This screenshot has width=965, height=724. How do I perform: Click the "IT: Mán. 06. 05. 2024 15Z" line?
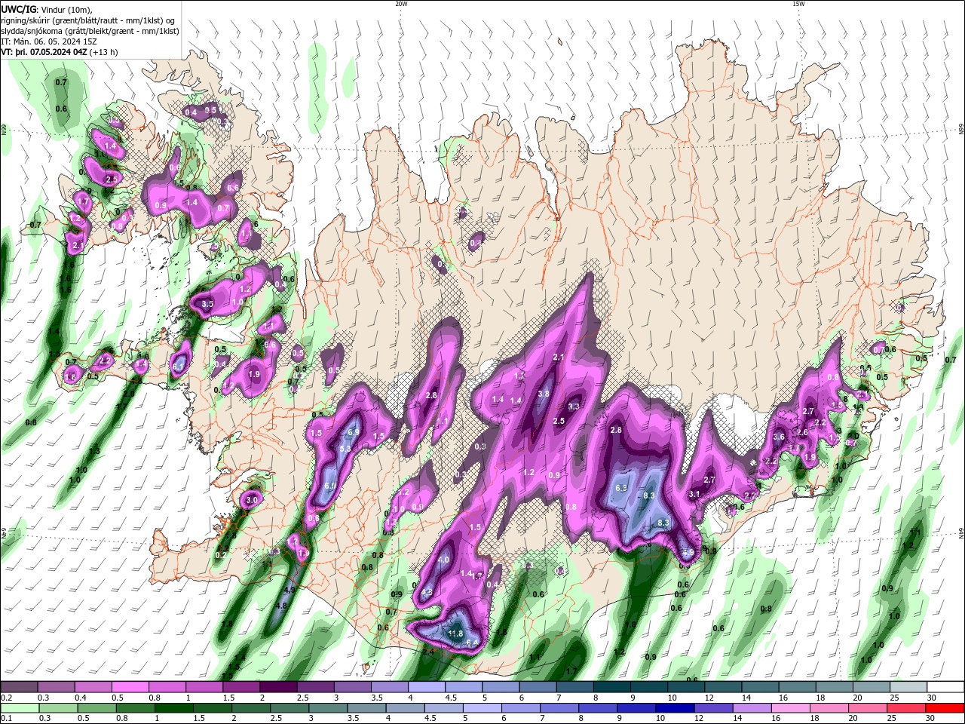point(50,41)
